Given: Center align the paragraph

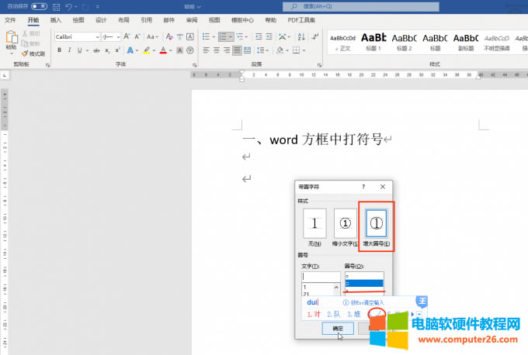Looking at the screenshot, I should [x=217, y=50].
